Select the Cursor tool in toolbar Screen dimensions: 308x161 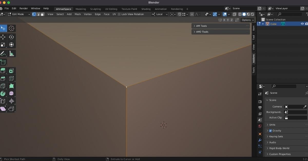pyautogui.click(x=11, y=28)
